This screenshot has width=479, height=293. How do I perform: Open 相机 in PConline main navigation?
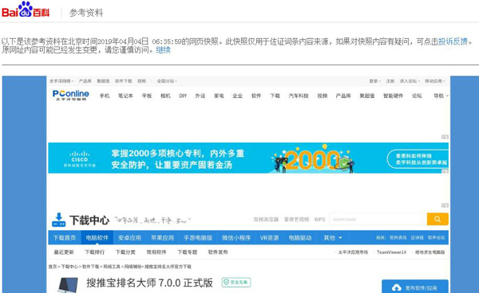[165, 96]
